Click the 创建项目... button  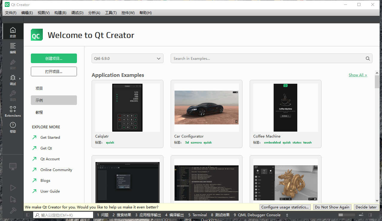coord(54,58)
